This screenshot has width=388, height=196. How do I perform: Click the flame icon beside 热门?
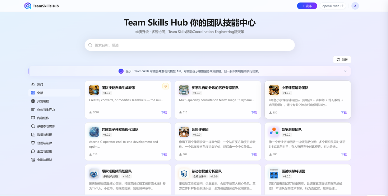point(33,84)
